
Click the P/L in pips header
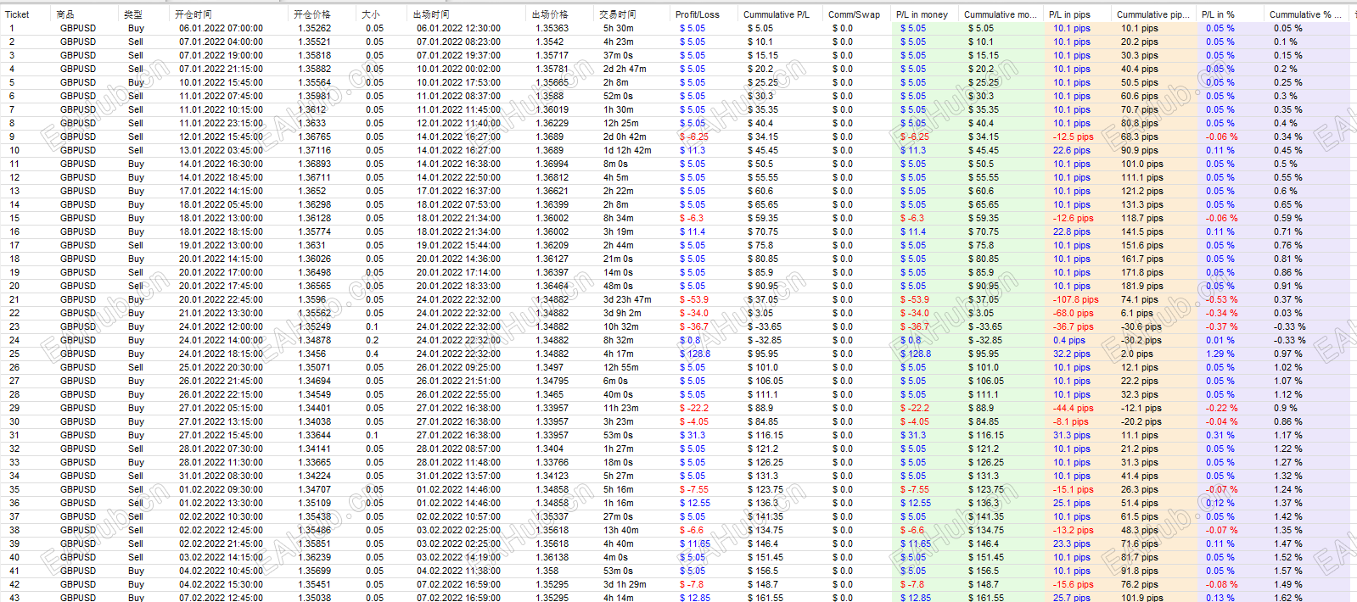[x=1070, y=14]
